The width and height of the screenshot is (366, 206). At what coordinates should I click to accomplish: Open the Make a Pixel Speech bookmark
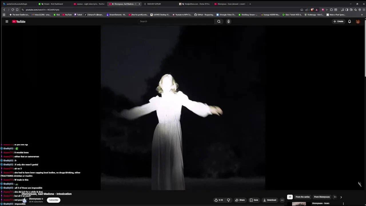(336, 15)
